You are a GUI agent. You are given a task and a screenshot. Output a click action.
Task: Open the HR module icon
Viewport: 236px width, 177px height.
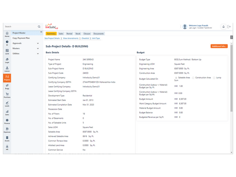click(x=7, y=147)
